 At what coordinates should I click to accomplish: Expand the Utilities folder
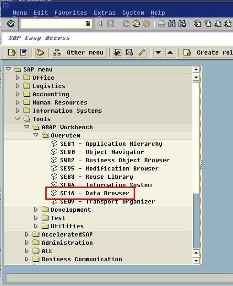[36, 226]
